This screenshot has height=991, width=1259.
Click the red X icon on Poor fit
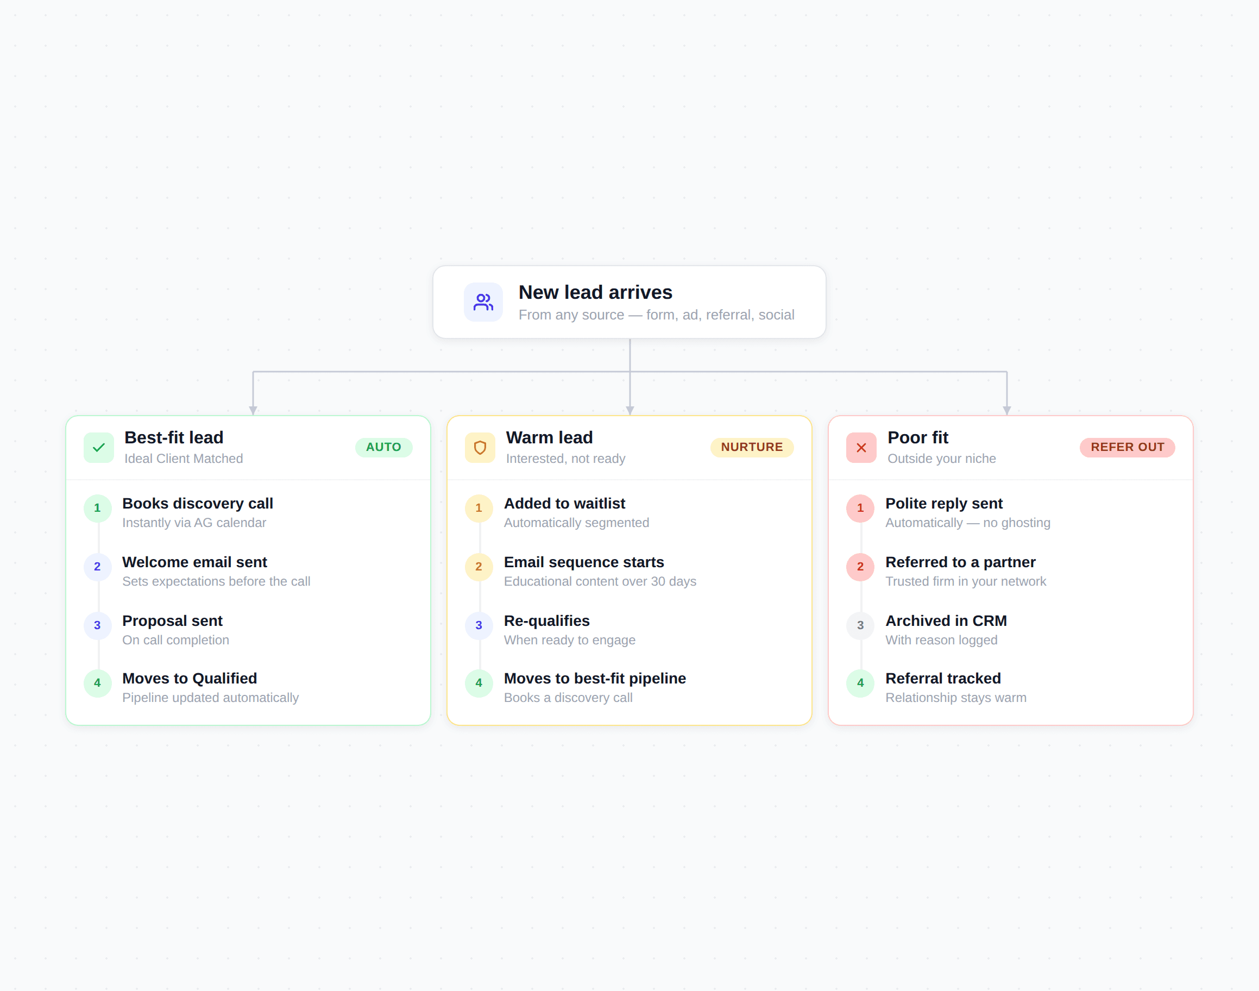[x=860, y=447]
